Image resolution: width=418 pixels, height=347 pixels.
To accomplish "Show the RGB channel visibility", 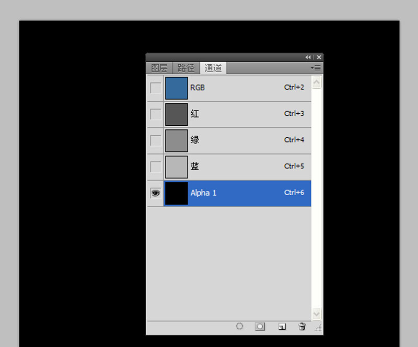I will [x=155, y=88].
